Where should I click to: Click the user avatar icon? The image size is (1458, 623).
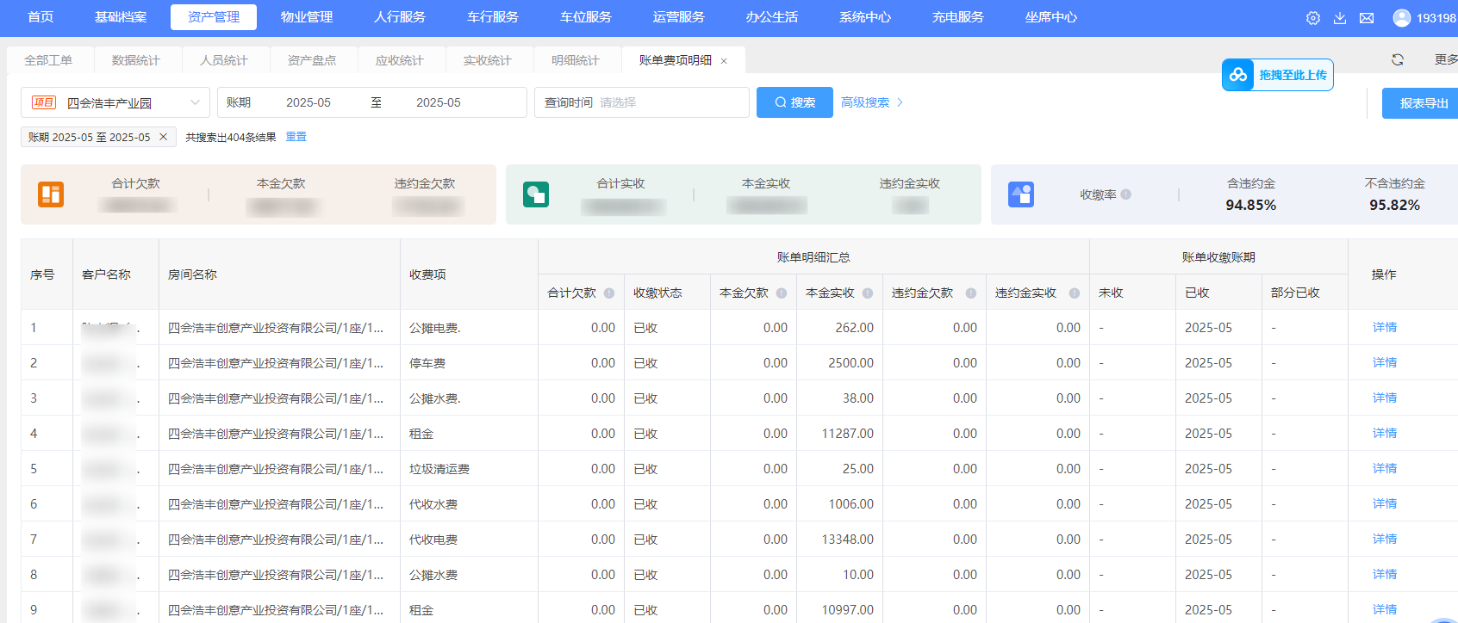[1402, 18]
